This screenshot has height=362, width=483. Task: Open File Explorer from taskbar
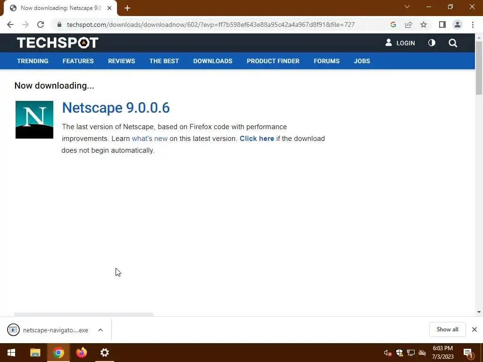point(35,353)
